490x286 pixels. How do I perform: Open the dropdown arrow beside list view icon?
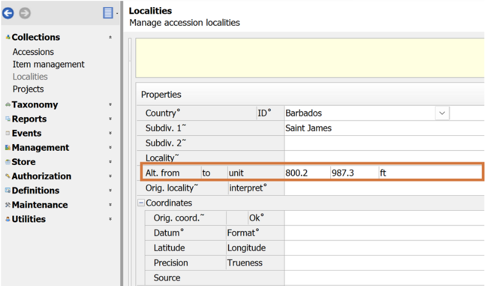pos(117,13)
